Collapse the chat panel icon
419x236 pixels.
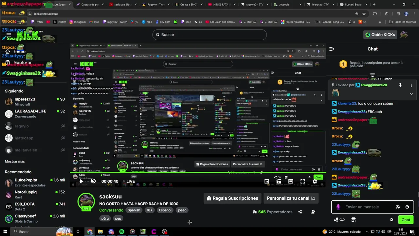332,49
